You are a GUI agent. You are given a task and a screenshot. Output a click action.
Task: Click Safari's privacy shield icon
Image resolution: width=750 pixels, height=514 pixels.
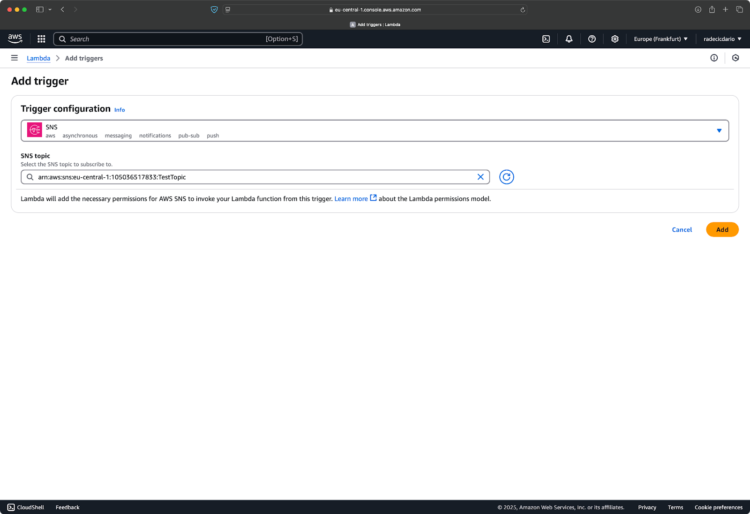(214, 9)
